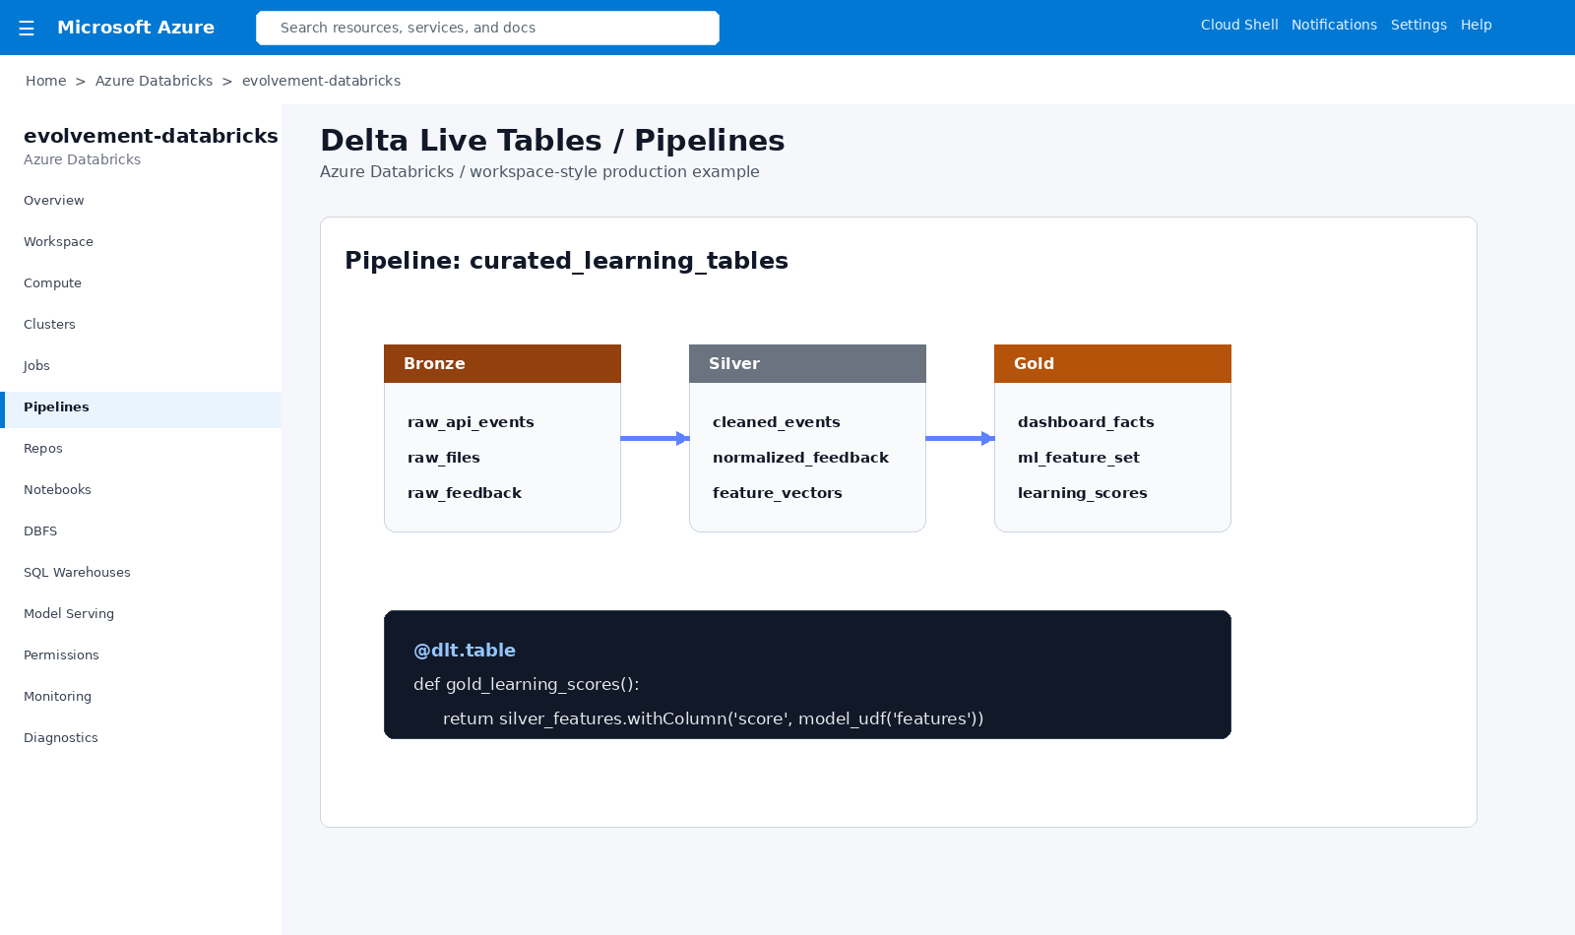This screenshot has width=1575, height=935.
Task: Click the @dlt.table decorator text
Action: (465, 651)
